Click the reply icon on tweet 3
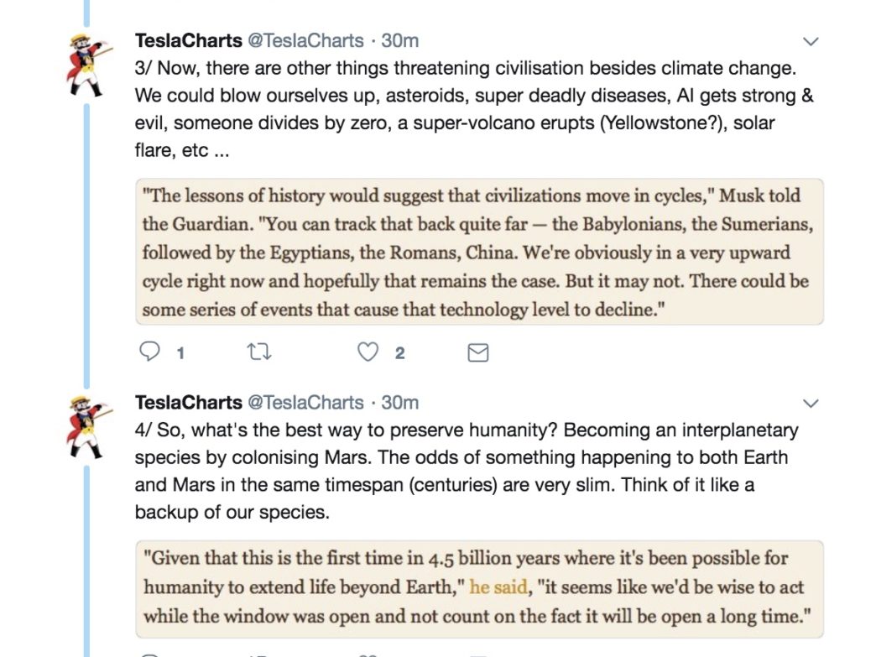The height and width of the screenshot is (657, 876). coord(149,352)
